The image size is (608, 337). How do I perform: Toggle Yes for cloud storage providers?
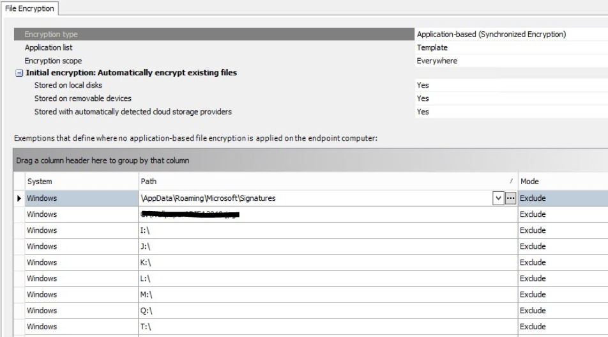coord(512,111)
